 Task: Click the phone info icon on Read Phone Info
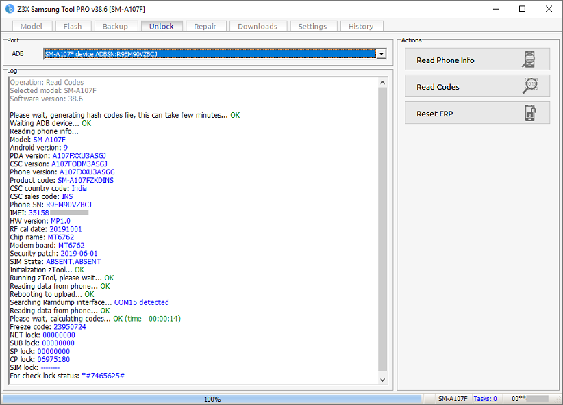click(529, 60)
